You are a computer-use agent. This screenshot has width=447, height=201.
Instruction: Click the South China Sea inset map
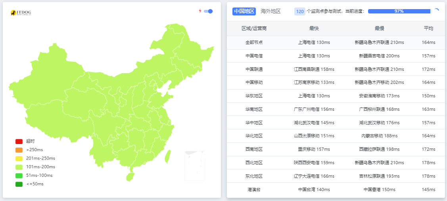195,166
